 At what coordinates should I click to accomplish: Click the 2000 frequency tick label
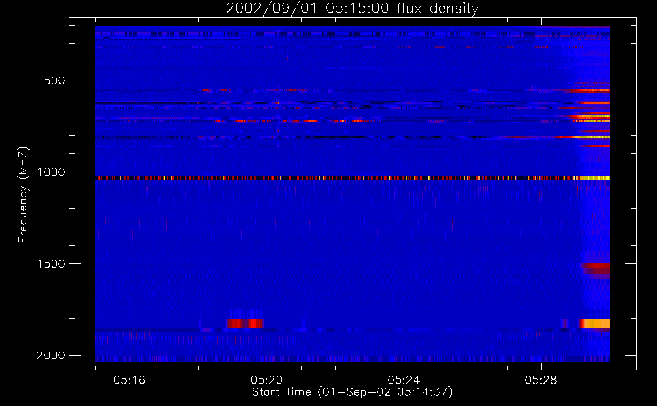pos(51,356)
